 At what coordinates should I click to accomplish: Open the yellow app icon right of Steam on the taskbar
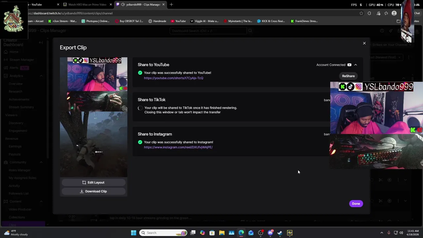point(289,233)
